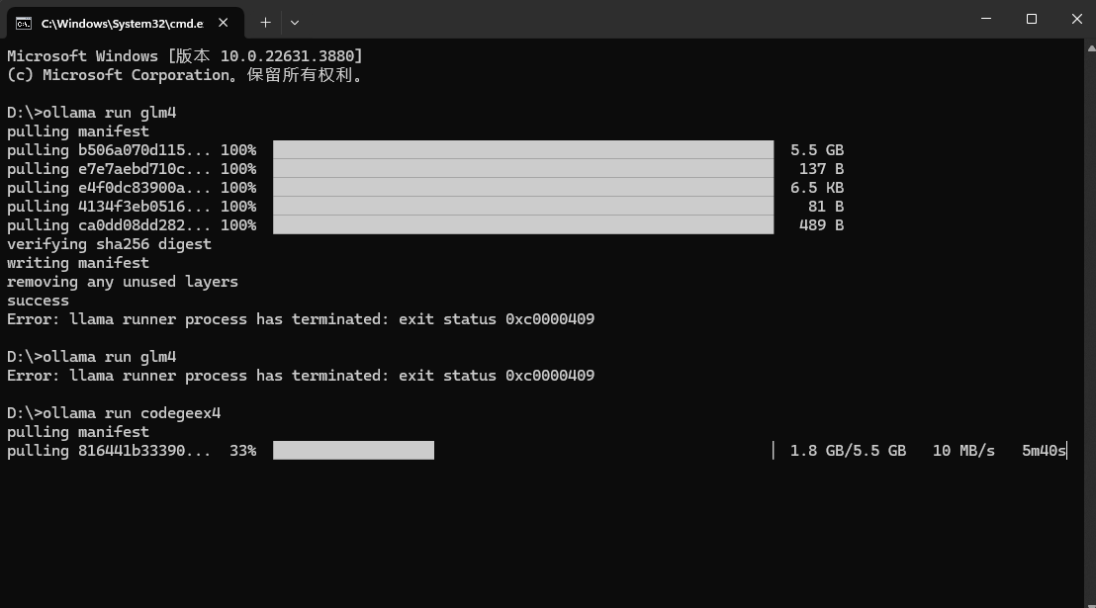The image size is (1096, 608).
Task: Click the 'success' line
Action: (38, 302)
